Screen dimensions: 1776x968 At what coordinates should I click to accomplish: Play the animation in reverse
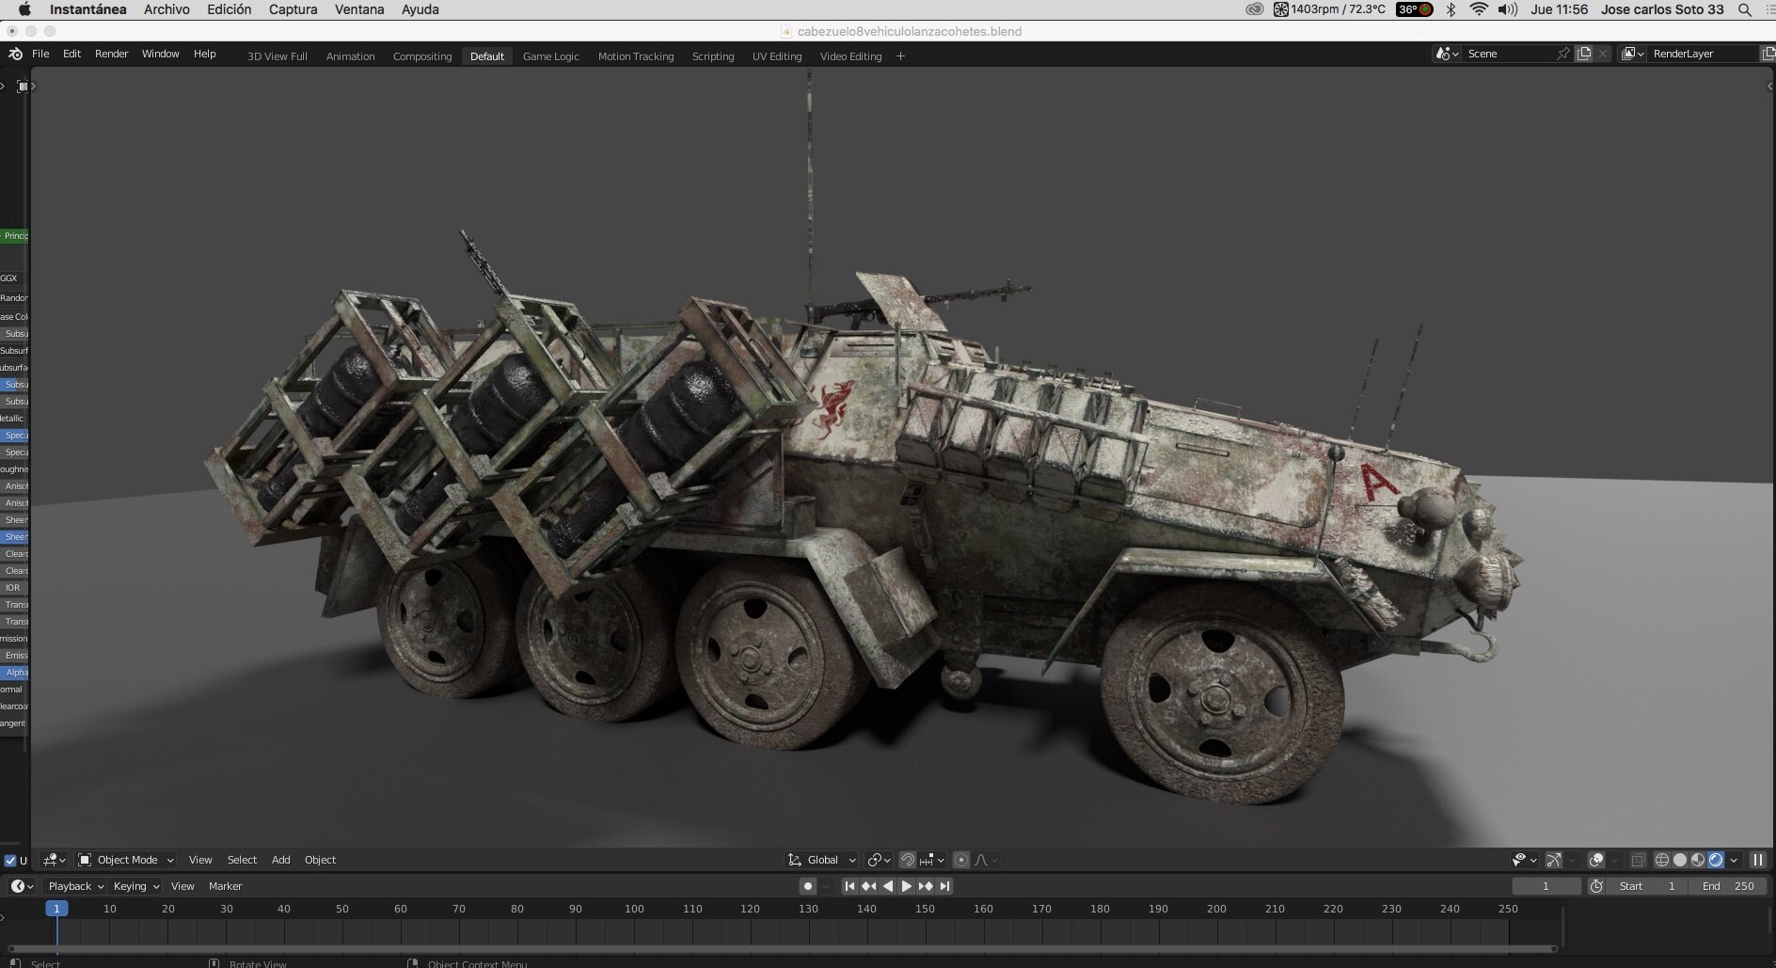(887, 886)
